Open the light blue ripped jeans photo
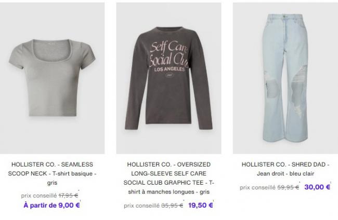This screenshot has width=338, height=220. [x=285, y=78]
